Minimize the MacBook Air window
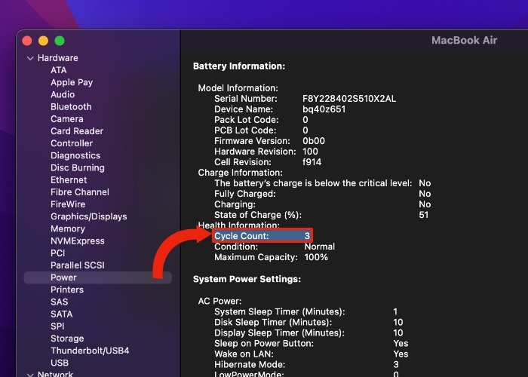The height and width of the screenshot is (377, 528). [x=43, y=40]
